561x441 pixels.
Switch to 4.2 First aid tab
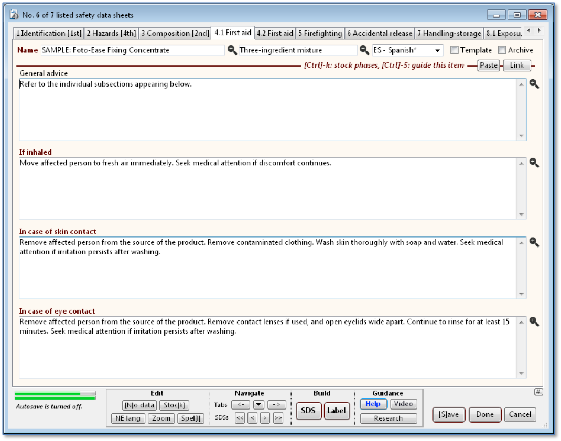click(275, 33)
